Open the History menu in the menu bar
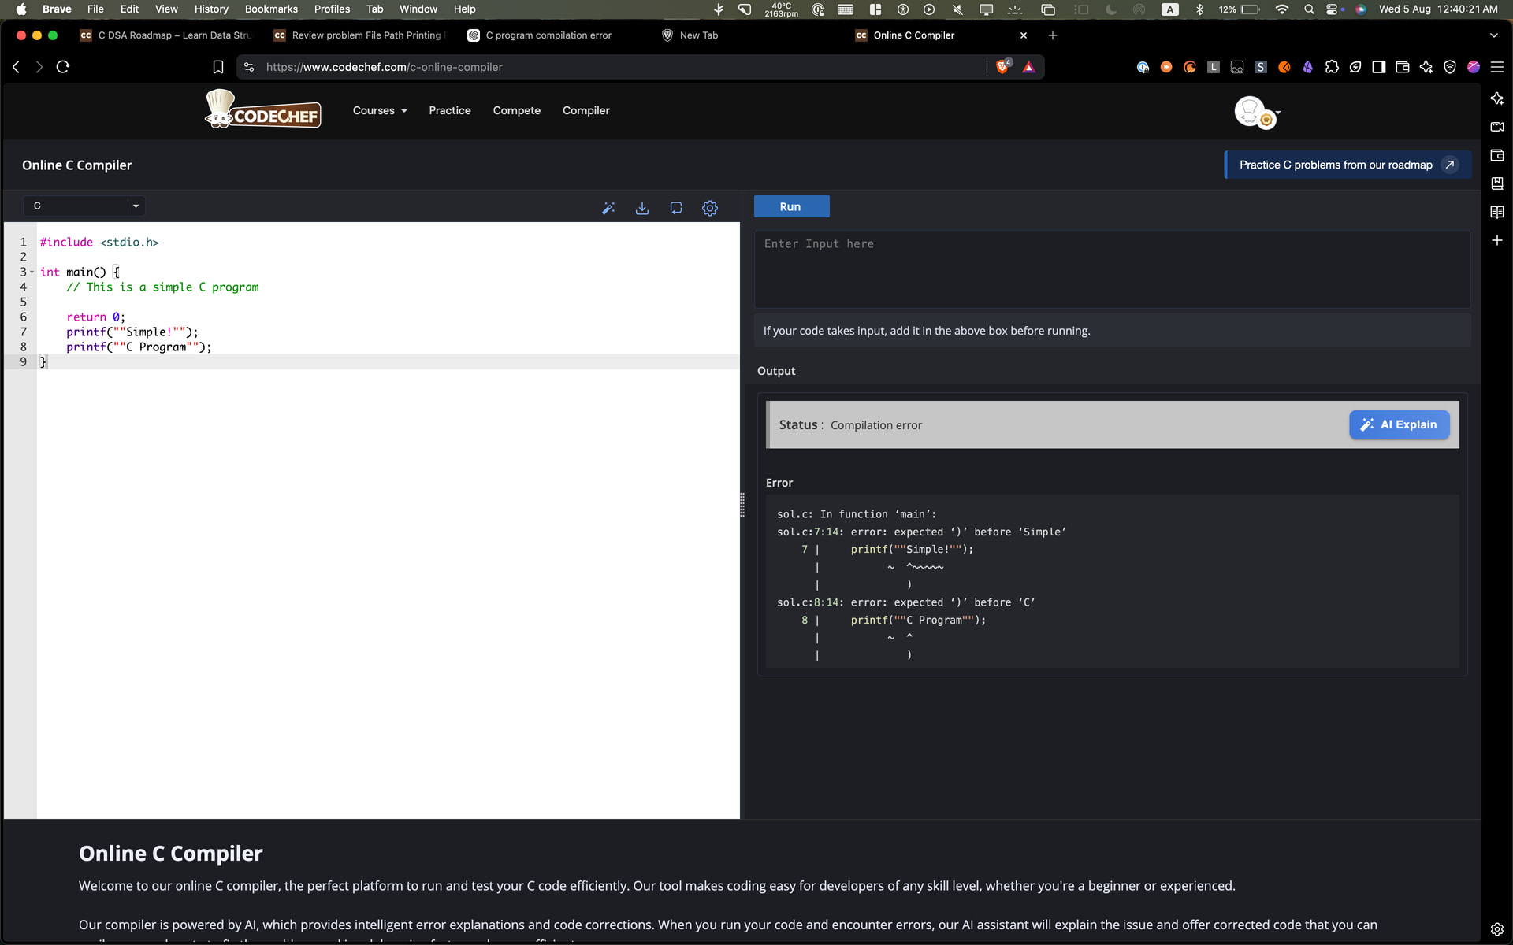1513x945 pixels. 211,9
